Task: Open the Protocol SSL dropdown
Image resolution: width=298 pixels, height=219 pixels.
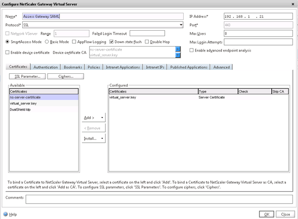Action: click(x=180, y=24)
